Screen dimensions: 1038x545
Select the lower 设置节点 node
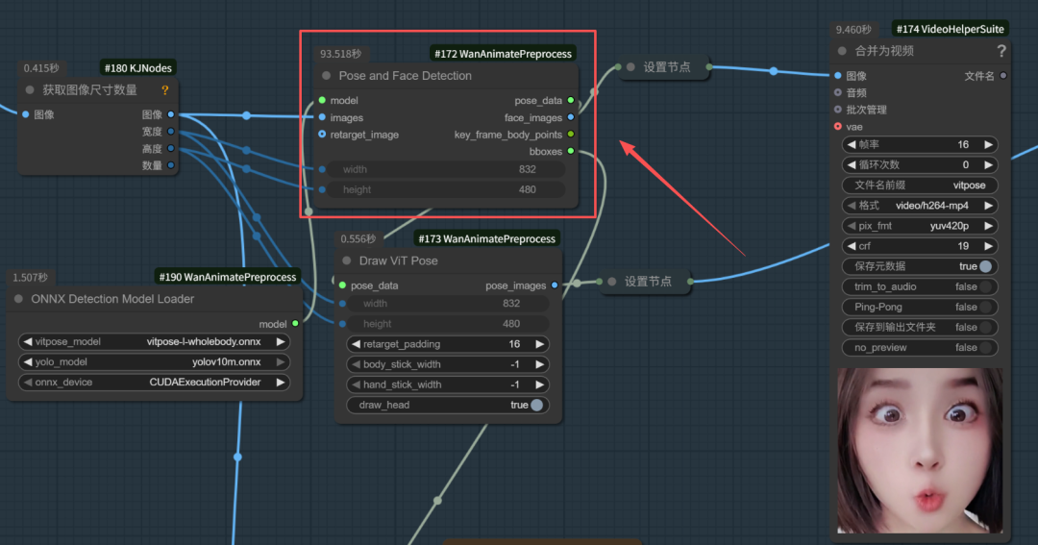[647, 282]
